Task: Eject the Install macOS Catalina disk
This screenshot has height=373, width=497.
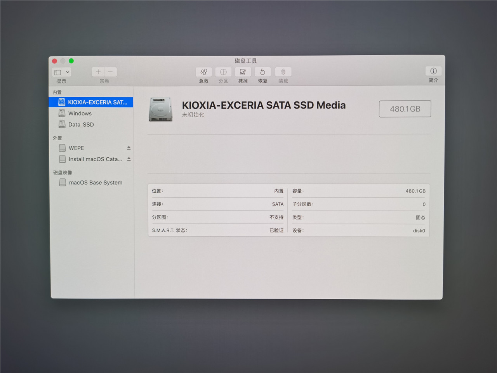Action: pos(129,159)
